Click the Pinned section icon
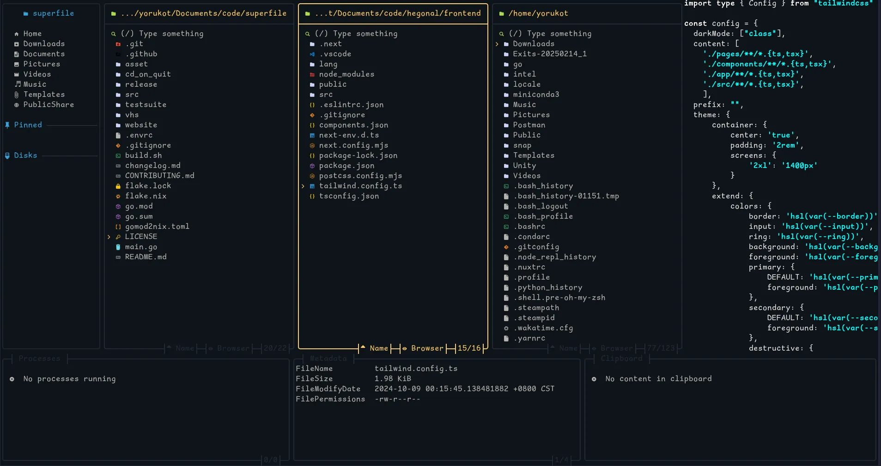881x466 pixels. pyautogui.click(x=7, y=125)
